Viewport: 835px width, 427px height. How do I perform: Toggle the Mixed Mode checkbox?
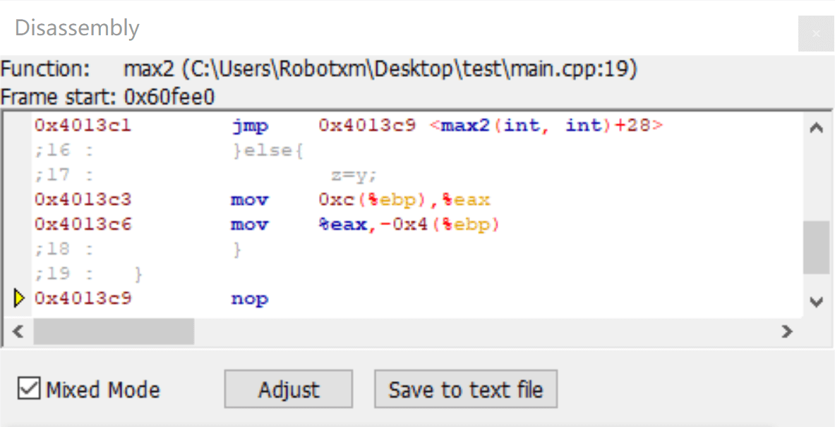pyautogui.click(x=29, y=389)
